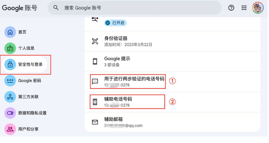The height and width of the screenshot is (143, 269).
Task: Select 安全性与登录 in the sidebar
Action: pyautogui.click(x=30, y=64)
